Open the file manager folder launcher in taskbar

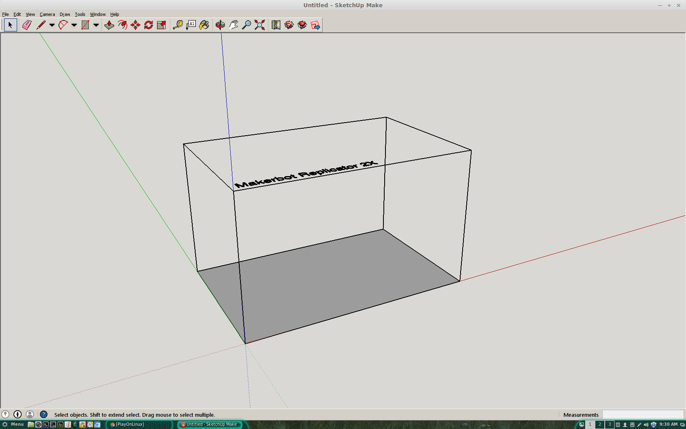click(31, 425)
